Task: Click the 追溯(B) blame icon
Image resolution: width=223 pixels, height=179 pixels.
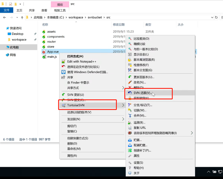Action: (x=130, y=122)
